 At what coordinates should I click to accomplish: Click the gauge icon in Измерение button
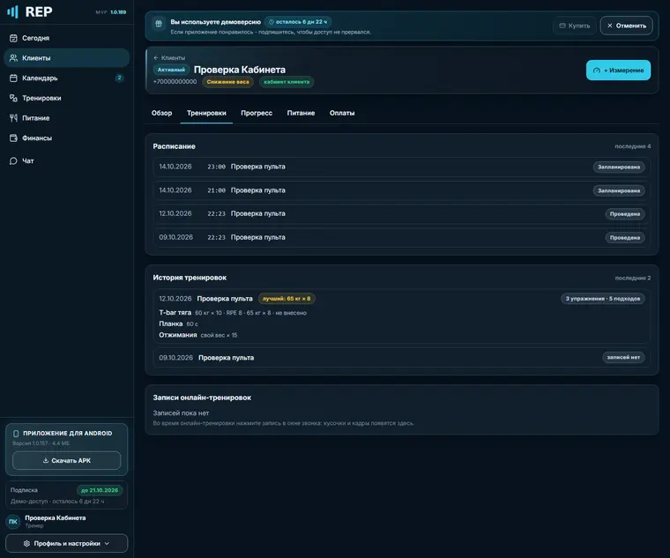point(597,71)
